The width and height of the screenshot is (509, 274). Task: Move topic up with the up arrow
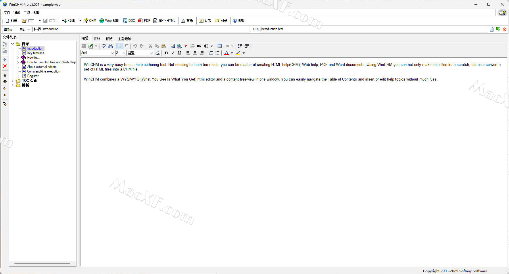coord(5,75)
